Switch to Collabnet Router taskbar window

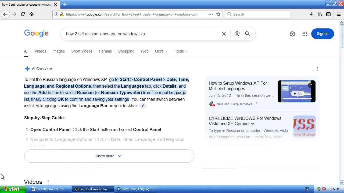tap(49, 189)
